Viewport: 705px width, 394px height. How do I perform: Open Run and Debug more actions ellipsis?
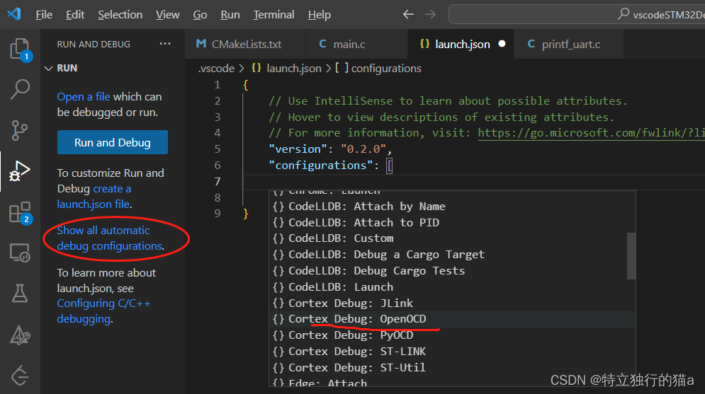[x=165, y=44]
